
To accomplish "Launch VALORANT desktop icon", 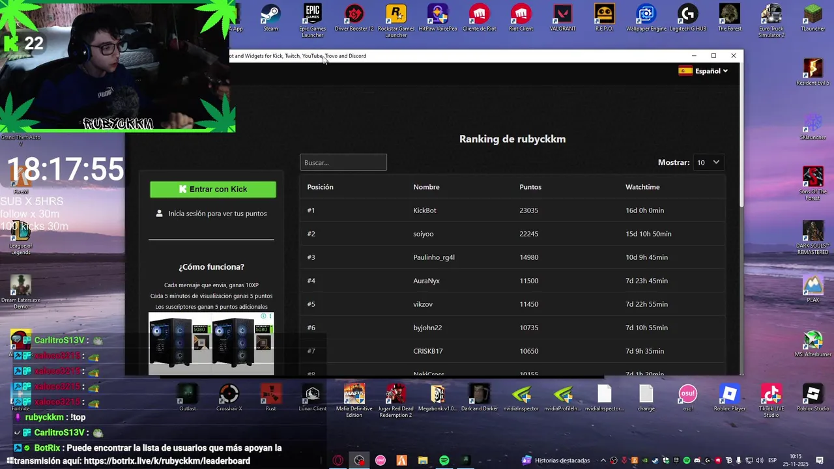I will click(563, 18).
